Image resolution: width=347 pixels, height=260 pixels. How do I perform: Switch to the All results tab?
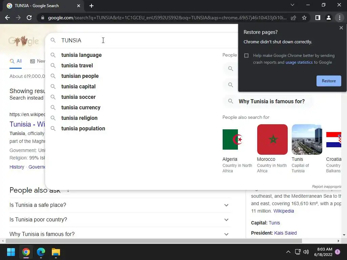click(16, 61)
